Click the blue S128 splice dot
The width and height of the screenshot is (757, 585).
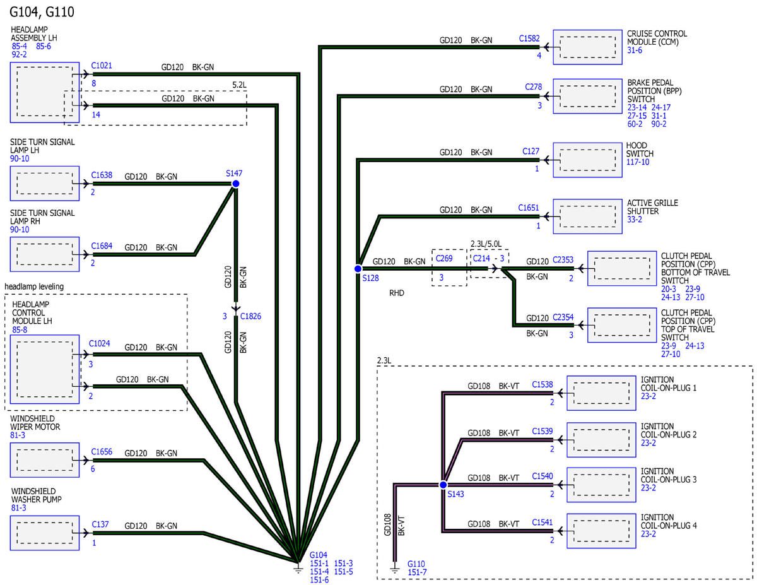pyautogui.click(x=358, y=269)
